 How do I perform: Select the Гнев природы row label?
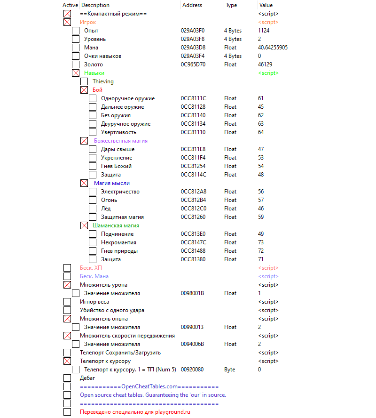pos(119,251)
